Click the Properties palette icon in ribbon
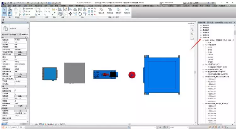 (10, 14)
